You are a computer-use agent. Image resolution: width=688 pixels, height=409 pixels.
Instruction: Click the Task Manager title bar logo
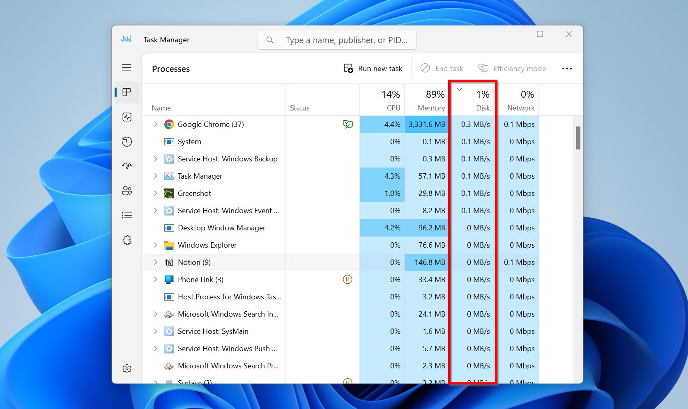(126, 39)
